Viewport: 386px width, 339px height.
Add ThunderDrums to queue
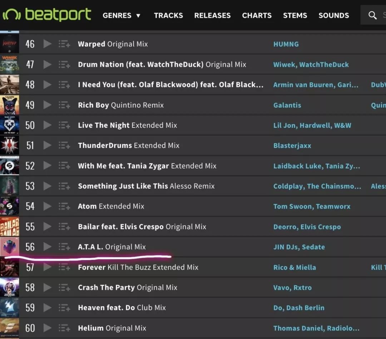64,145
